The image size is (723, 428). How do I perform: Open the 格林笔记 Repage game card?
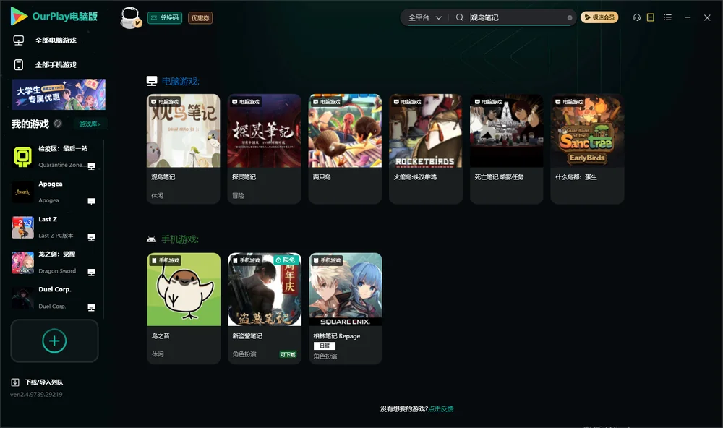[x=346, y=309]
